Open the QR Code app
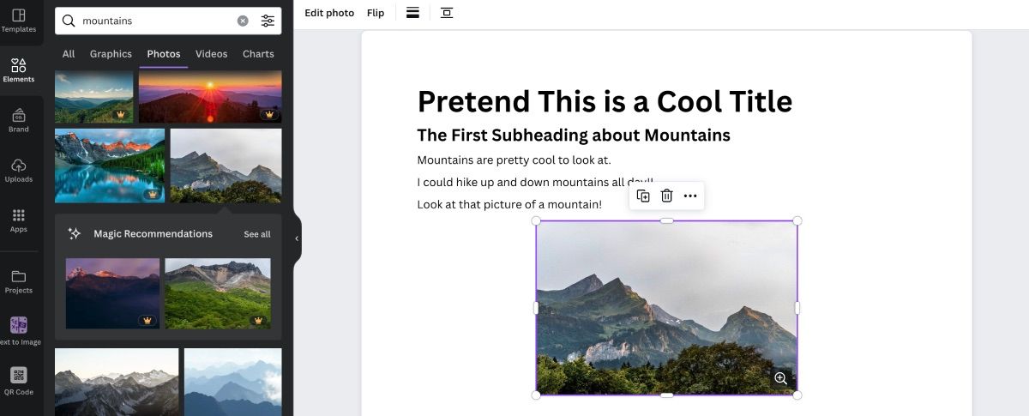This screenshot has height=416, width=1029. coord(18,380)
